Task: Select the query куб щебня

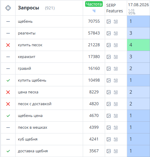Action: [x=28, y=139]
